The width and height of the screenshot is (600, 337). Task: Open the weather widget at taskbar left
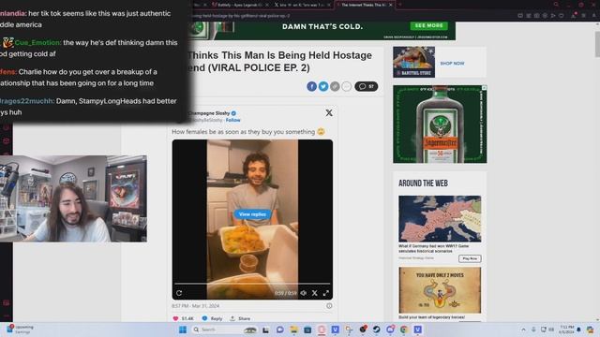pyautogui.click(x=20, y=330)
